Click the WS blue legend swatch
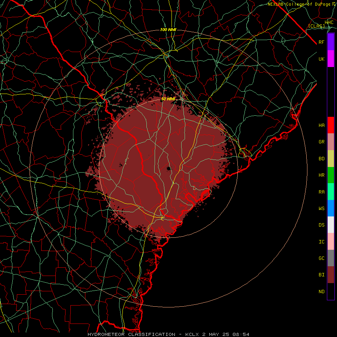Screen dimensions: 337x337 click(x=331, y=208)
